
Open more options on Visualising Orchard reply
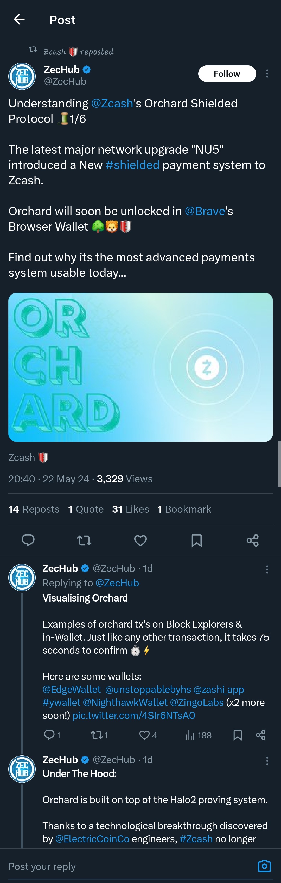click(x=267, y=569)
